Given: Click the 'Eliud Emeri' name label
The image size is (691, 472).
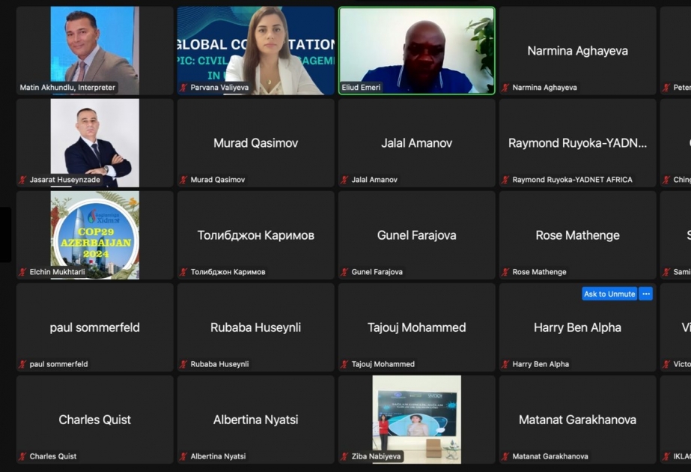Looking at the screenshot, I should tap(361, 88).
